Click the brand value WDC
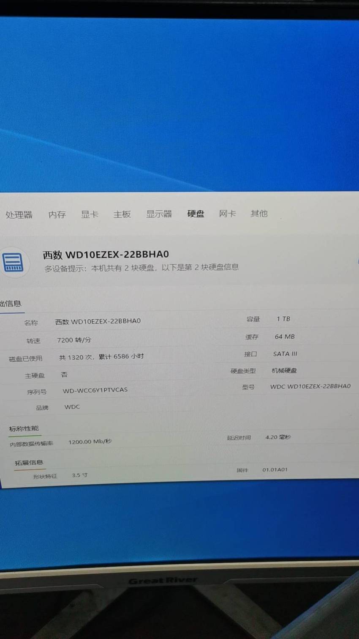Viewport: 359px width, 639px height. pyautogui.click(x=72, y=407)
